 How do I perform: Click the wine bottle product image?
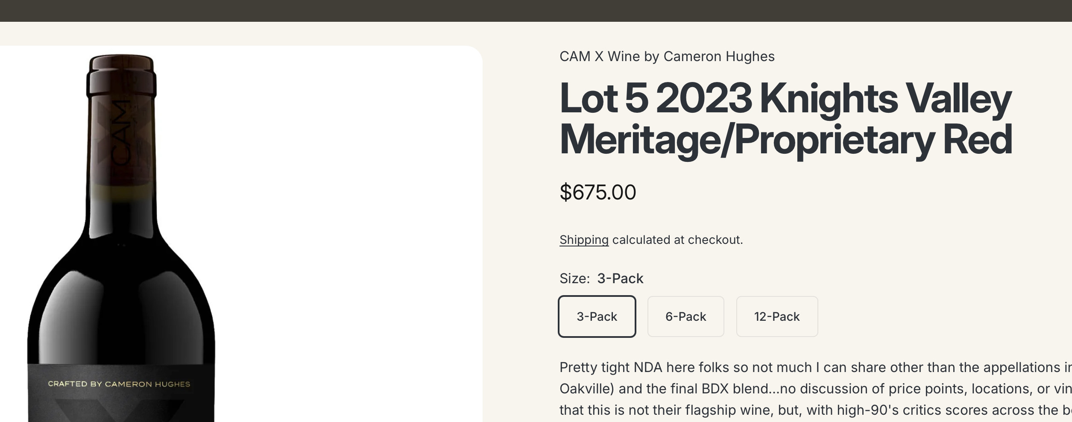point(121,256)
